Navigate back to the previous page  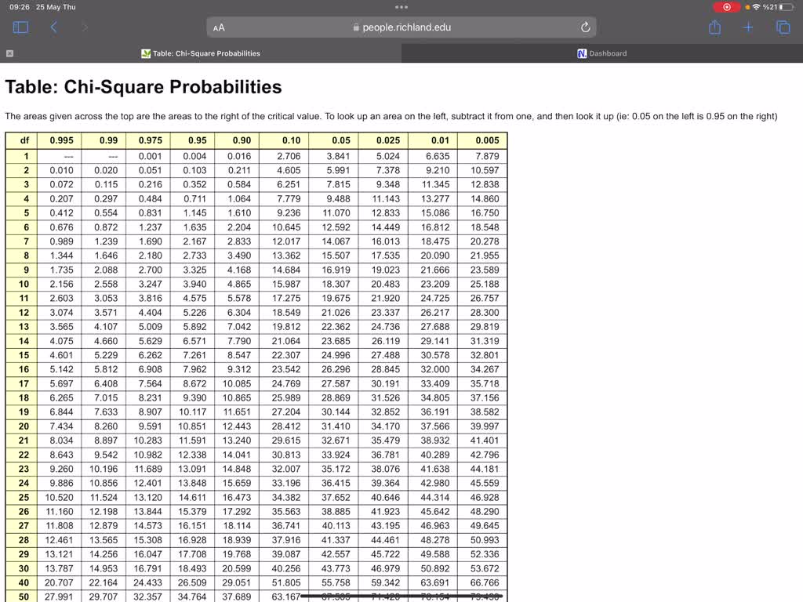pyautogui.click(x=53, y=27)
